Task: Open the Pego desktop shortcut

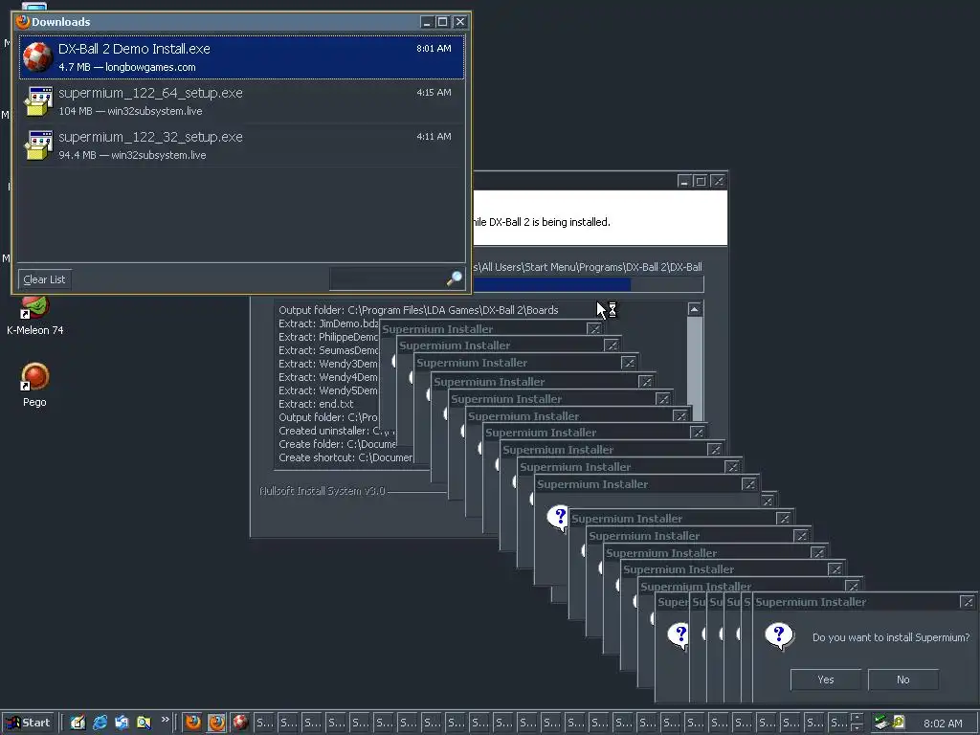Action: (x=34, y=386)
